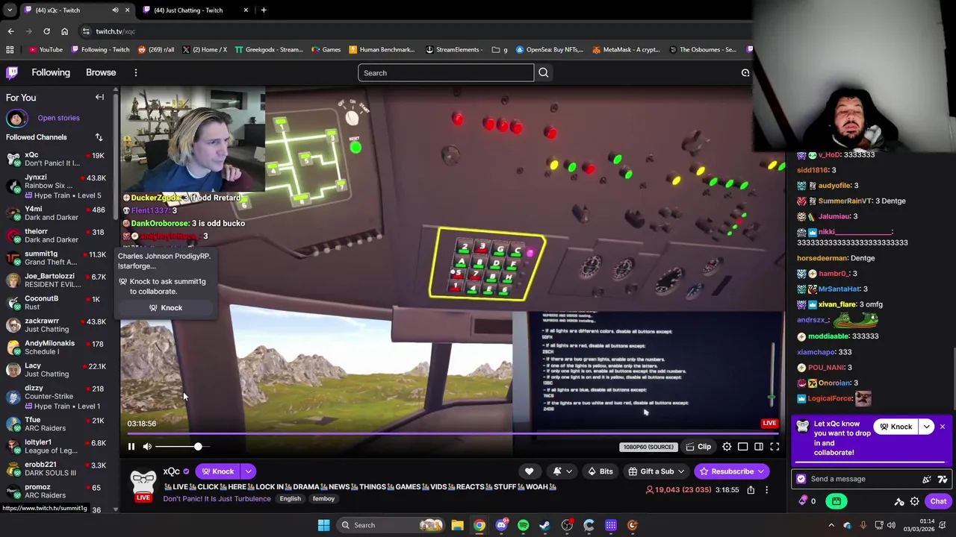Click the Twitch logo home icon

click(x=12, y=72)
